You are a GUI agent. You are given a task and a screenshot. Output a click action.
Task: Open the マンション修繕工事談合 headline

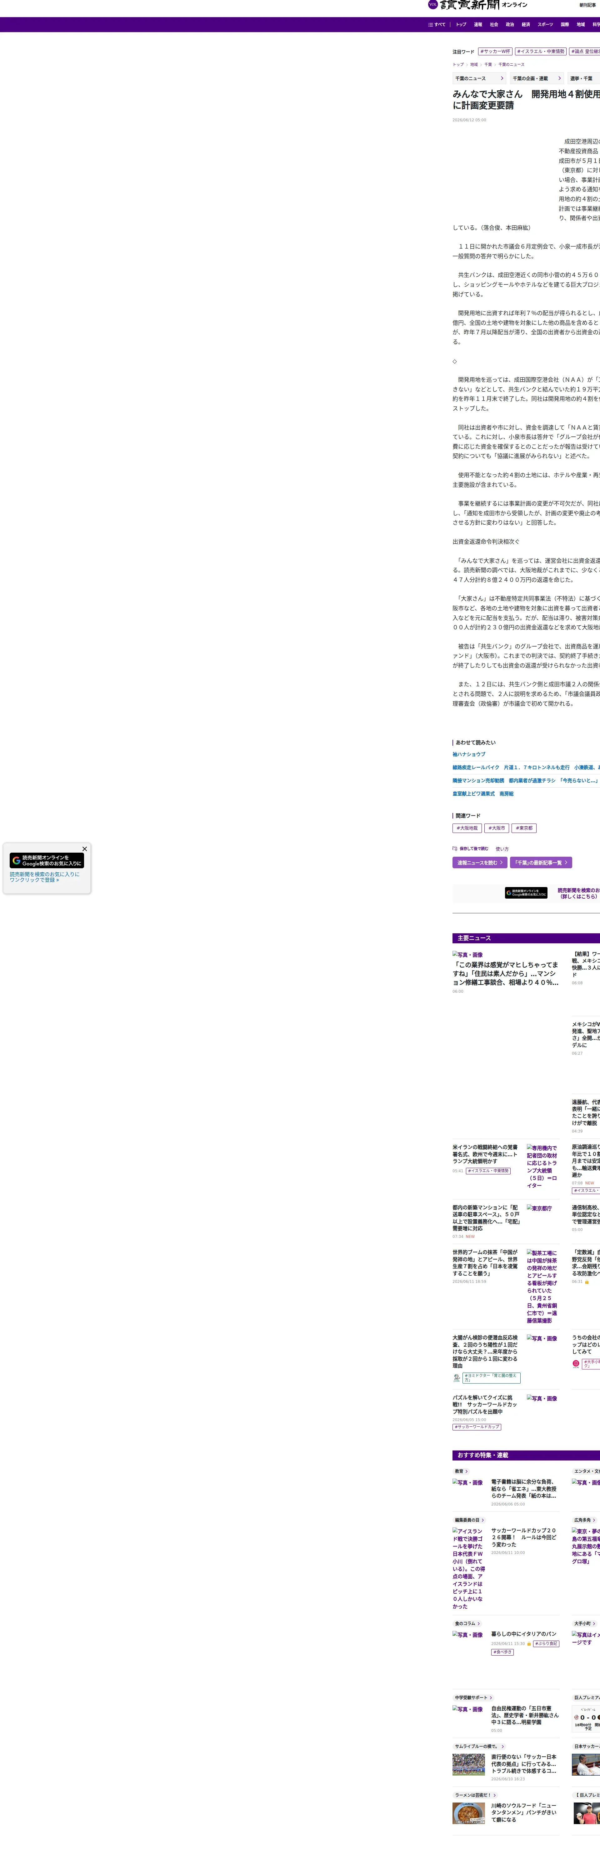pos(505,974)
